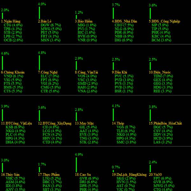
Task: Open the 6.Chứng Khoán sector heading
Action: (13, 72)
